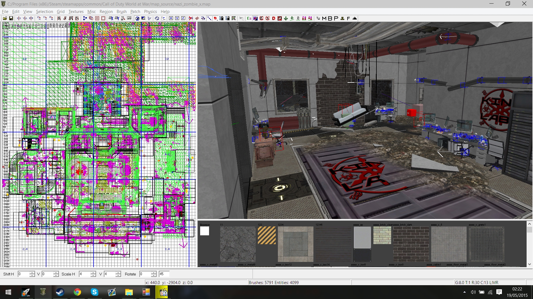
Task: Click the boxed Y view toolbar button
Action: [177, 18]
